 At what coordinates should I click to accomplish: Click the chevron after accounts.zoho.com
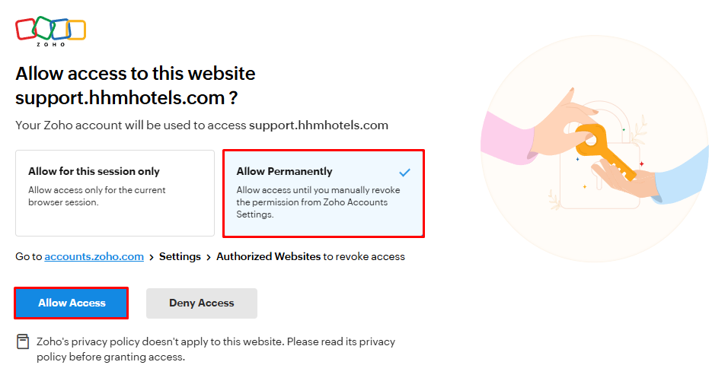[x=152, y=257]
